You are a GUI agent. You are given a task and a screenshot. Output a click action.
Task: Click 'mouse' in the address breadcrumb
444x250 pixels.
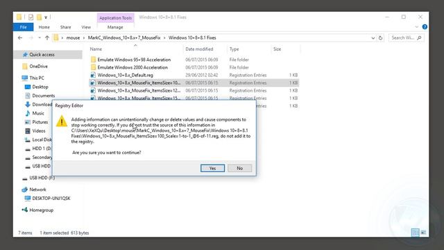click(73, 37)
